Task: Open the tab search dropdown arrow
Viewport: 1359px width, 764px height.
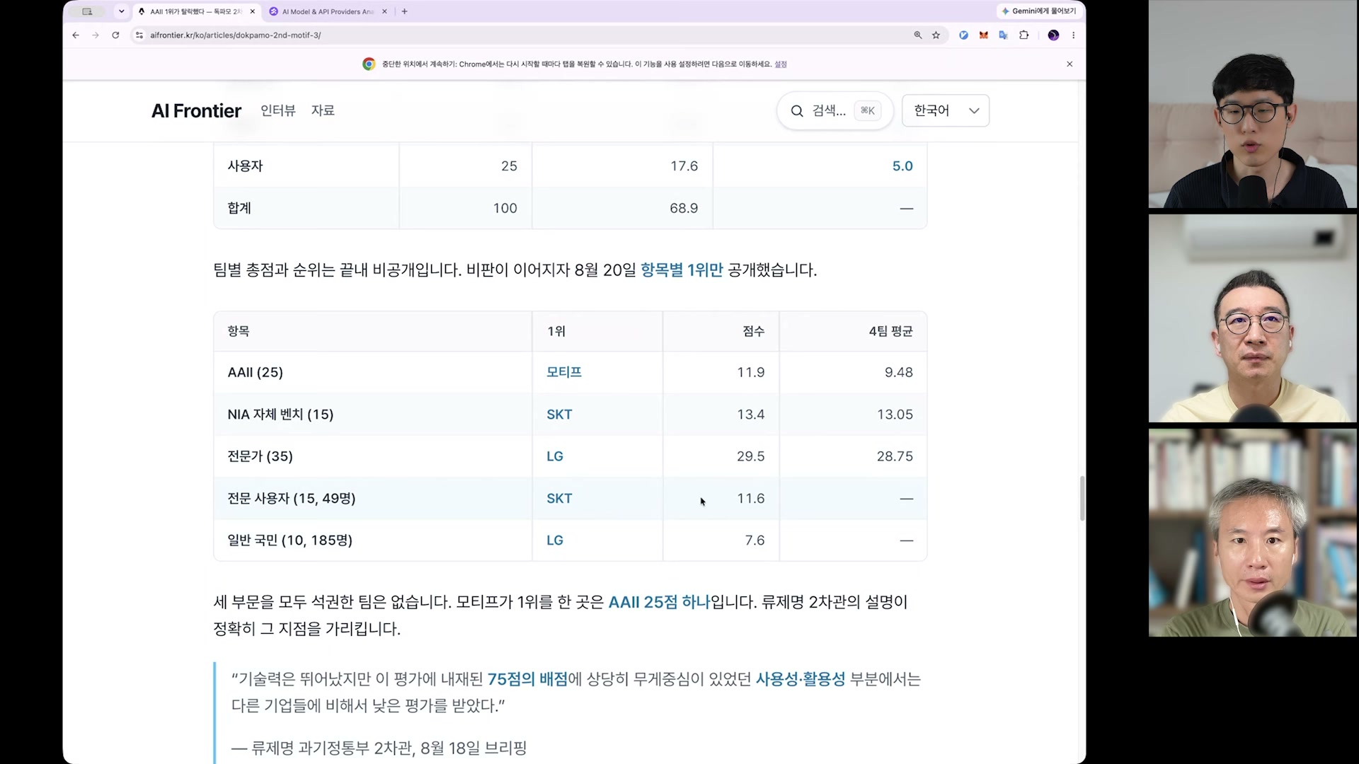Action: [x=122, y=11]
